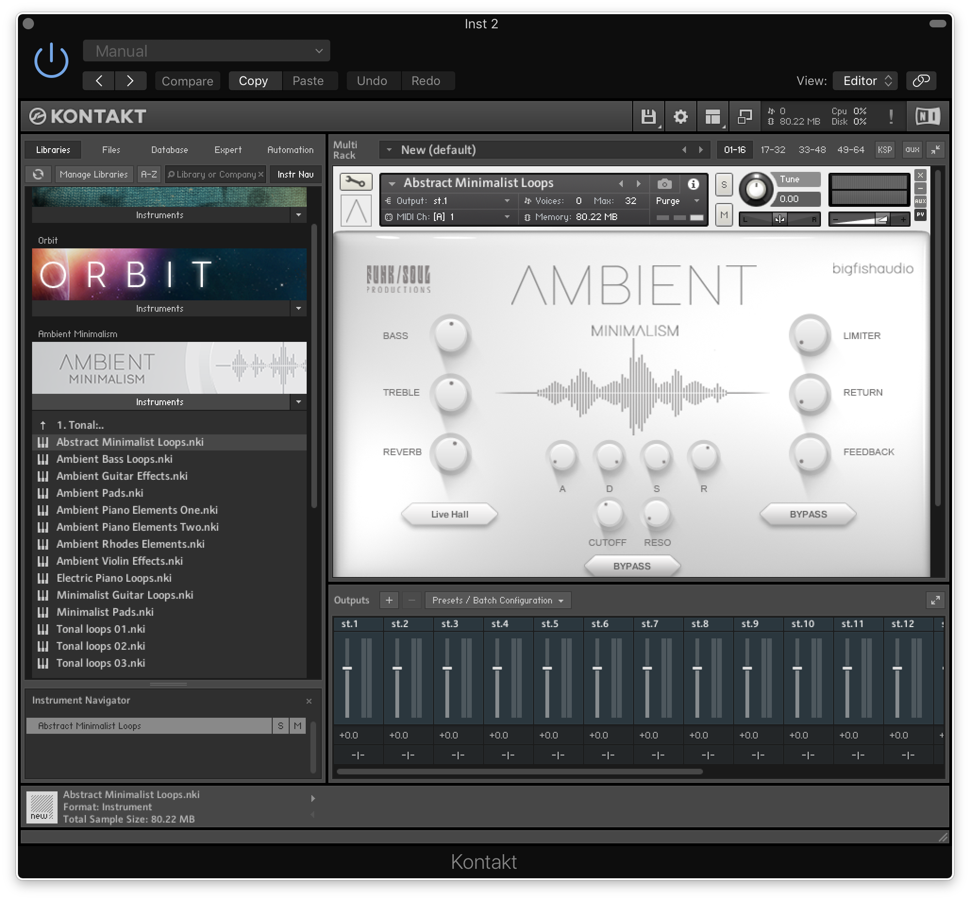Click the wrench edit instrument icon
Viewport: 970px width, 900px height.
point(356,182)
